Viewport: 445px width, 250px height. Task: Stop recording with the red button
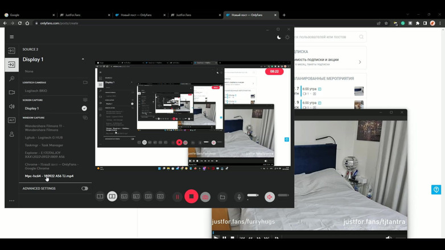pos(191,196)
